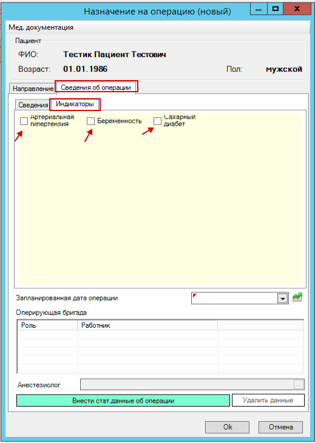Select the Роль column header

[x=47, y=325]
